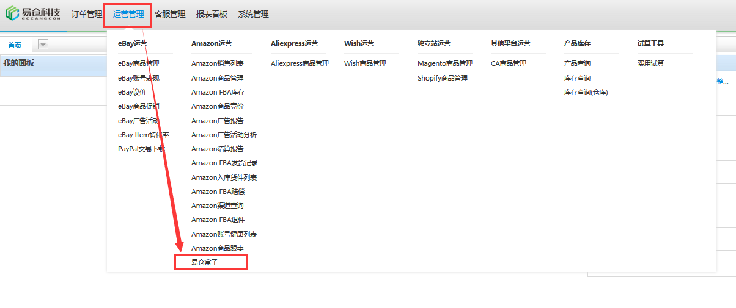Switch to the 首页 tab

15,45
